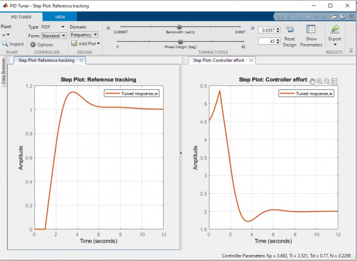Select the pan hand tool on controller effort plot
Screen dimensions: 357x261
coord(312,82)
